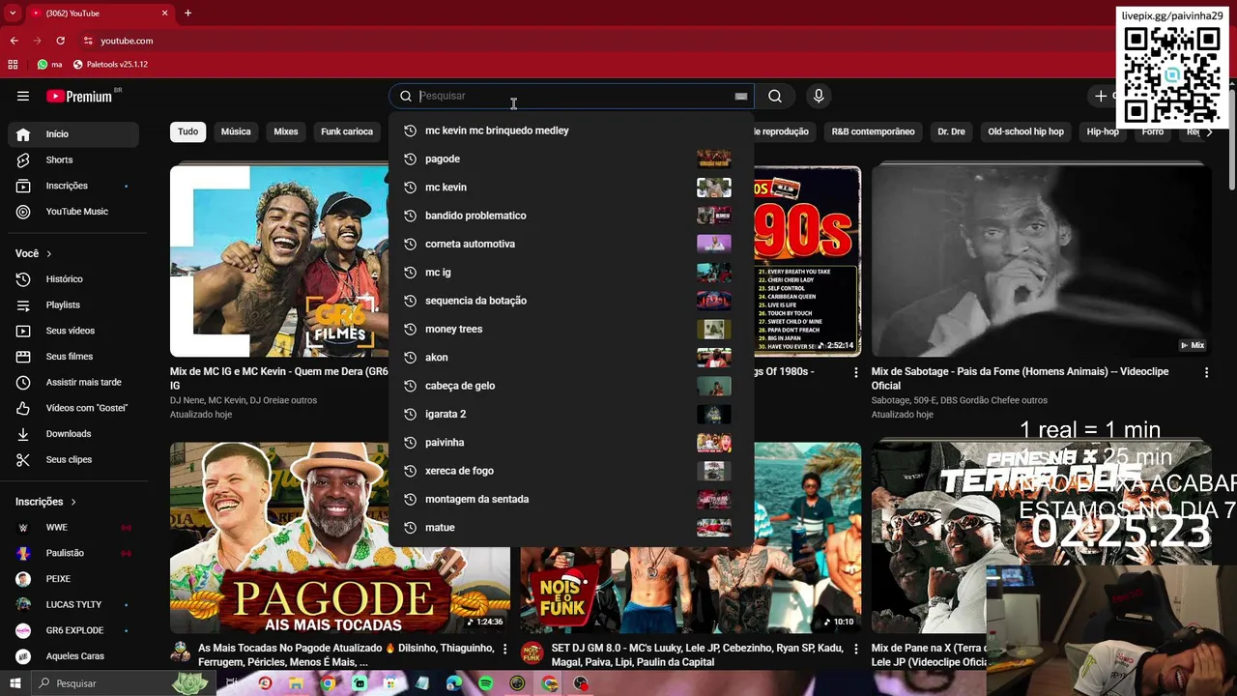Open Seus vídeos in the sidebar
1237x696 pixels.
tap(73, 331)
